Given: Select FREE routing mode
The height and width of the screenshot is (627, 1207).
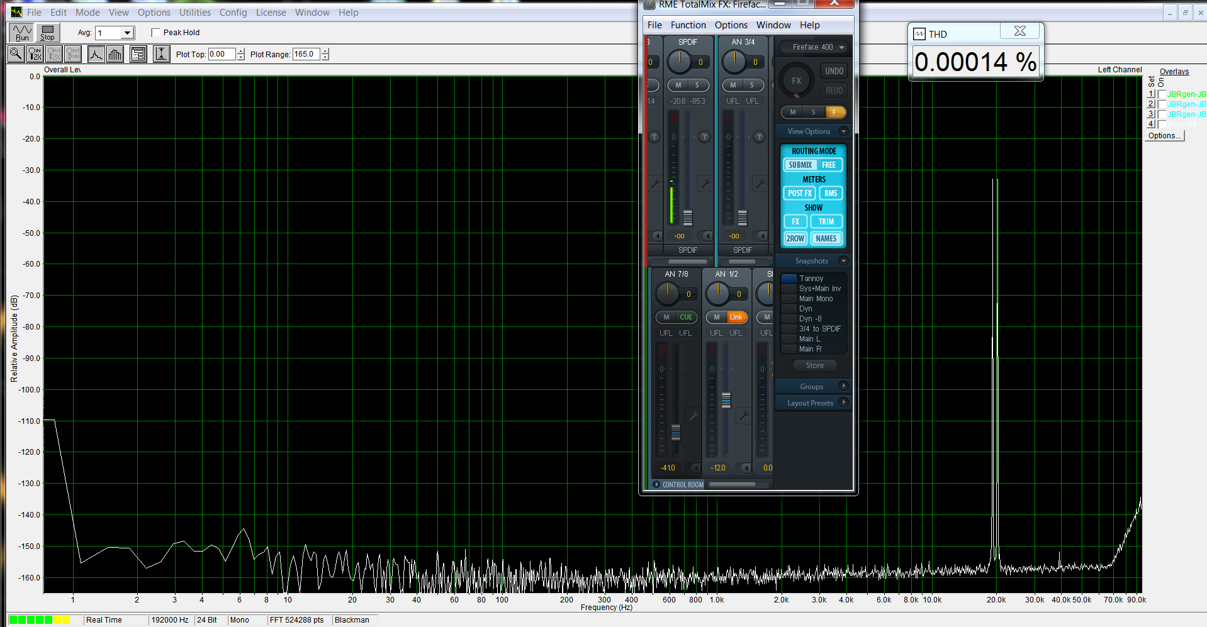Looking at the screenshot, I should [829, 165].
